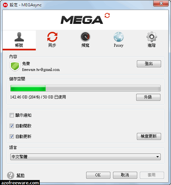Click the green shield account status icon
The image size is (171, 185).
15,66
